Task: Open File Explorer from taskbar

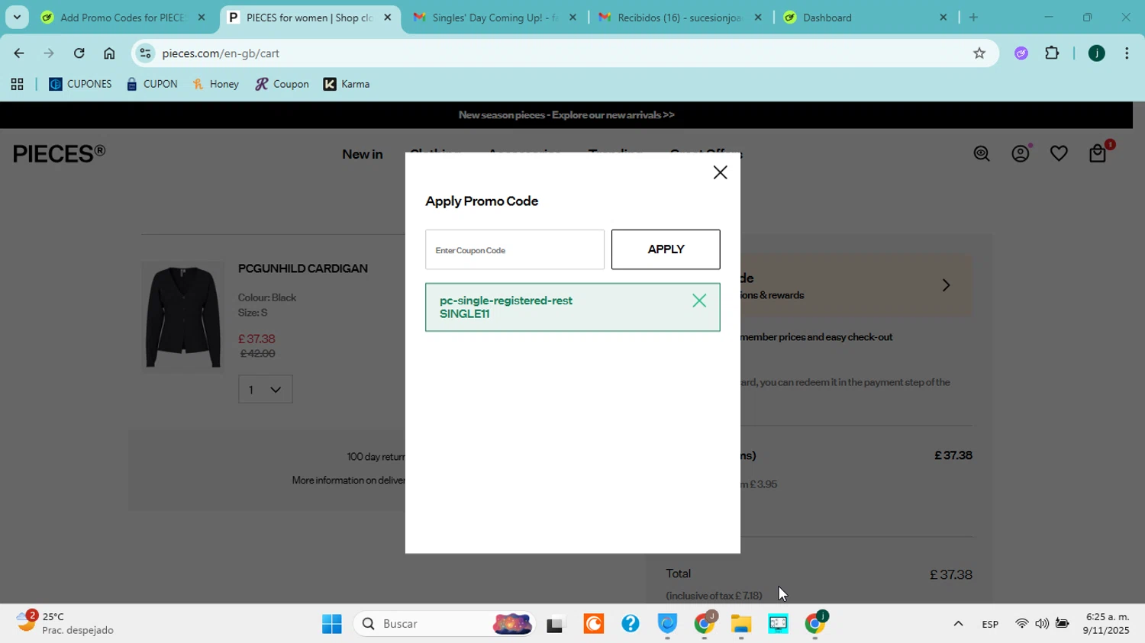Action: point(741,624)
